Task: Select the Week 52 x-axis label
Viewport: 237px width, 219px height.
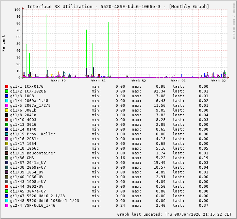Action: point(139,81)
